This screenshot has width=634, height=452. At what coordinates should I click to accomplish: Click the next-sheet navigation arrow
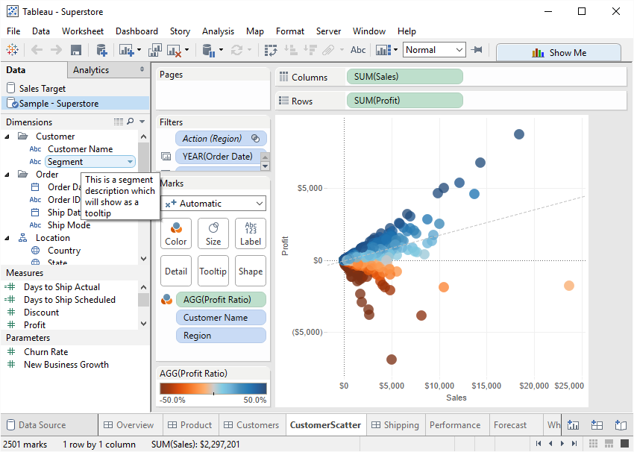[562, 444]
